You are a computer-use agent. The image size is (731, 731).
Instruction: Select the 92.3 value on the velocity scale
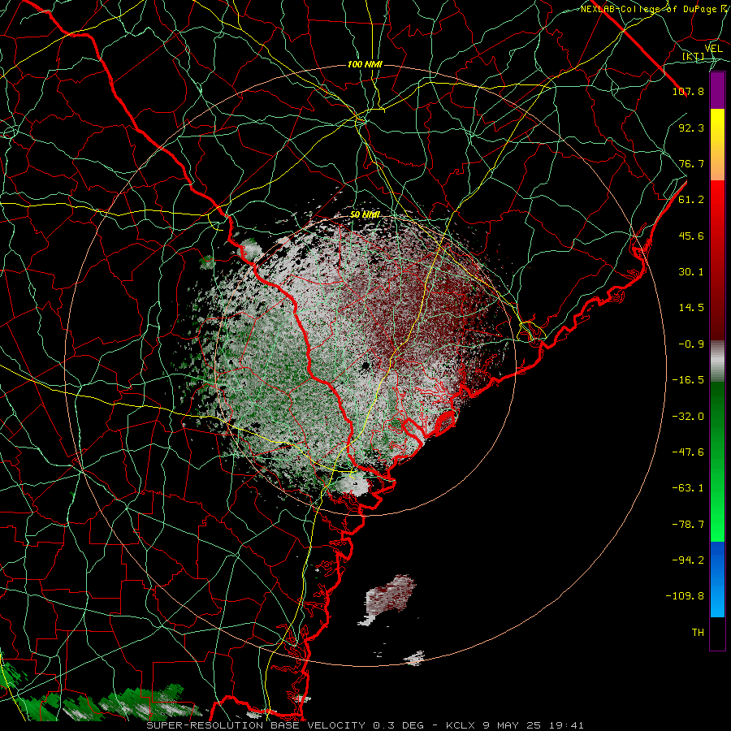pyautogui.click(x=691, y=128)
